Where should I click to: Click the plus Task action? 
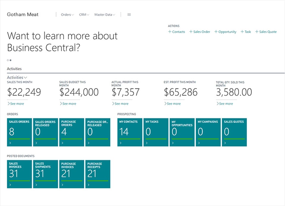(x=246, y=32)
